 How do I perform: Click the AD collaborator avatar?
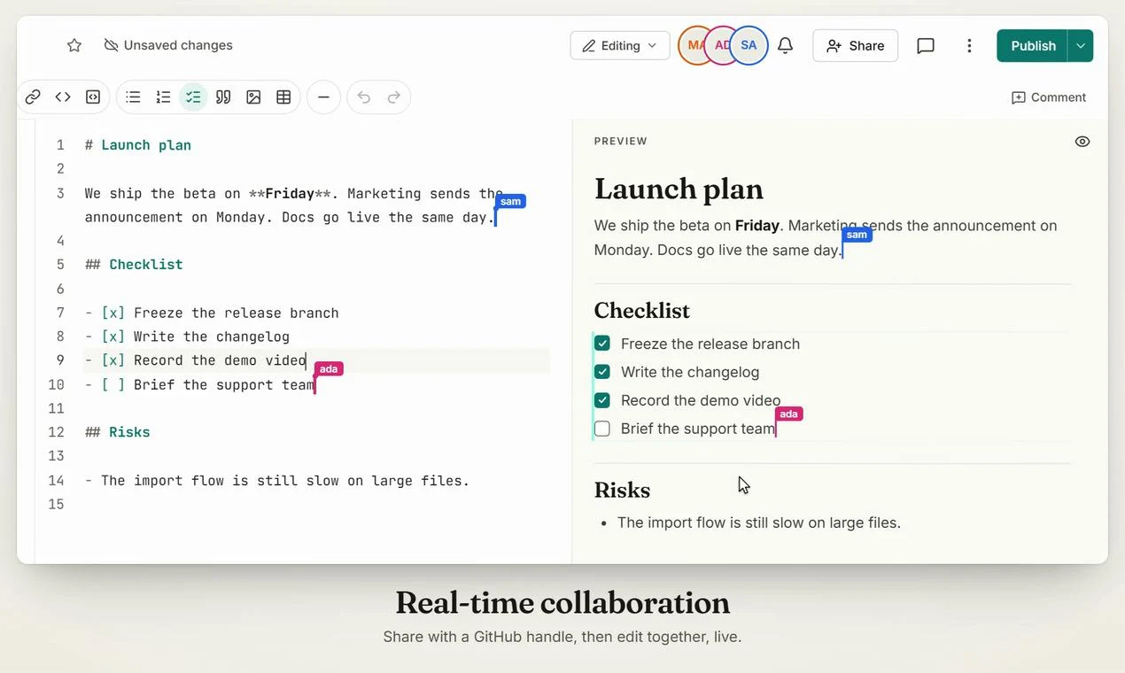pyautogui.click(x=721, y=45)
